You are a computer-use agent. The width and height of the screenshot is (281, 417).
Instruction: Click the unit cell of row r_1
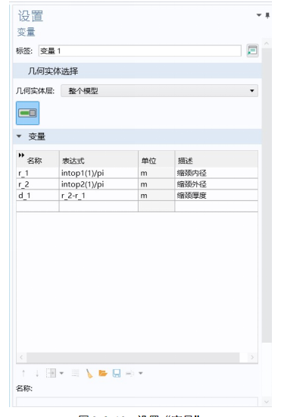pos(157,173)
